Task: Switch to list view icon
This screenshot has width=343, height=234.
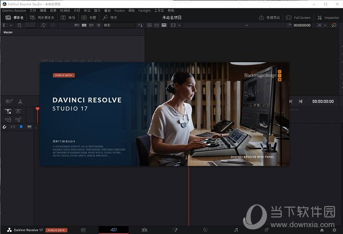Action: (x=98, y=25)
